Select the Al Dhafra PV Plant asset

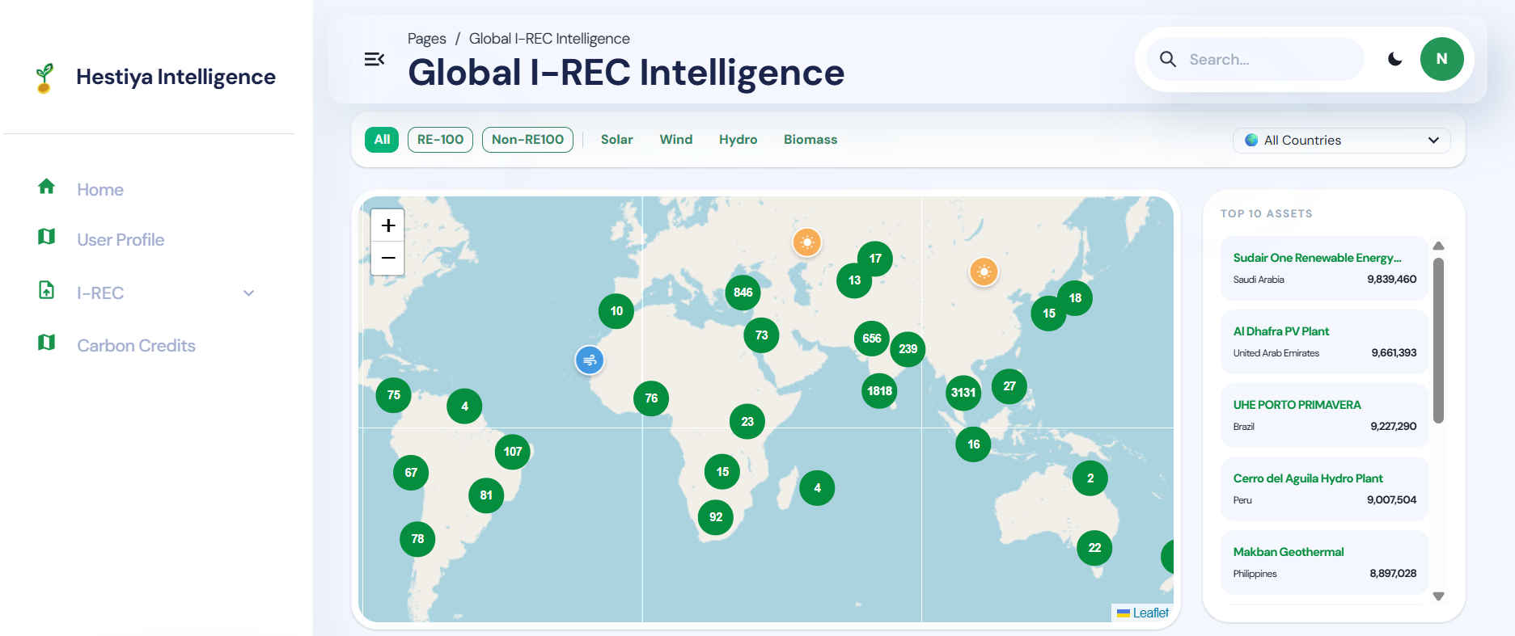[1324, 342]
